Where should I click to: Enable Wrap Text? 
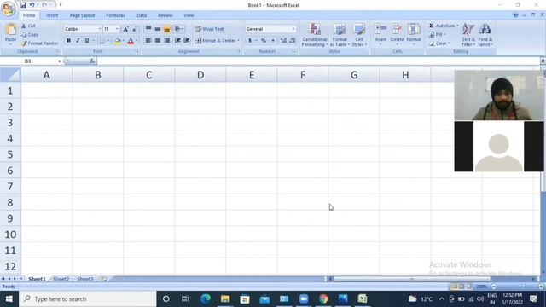point(209,29)
